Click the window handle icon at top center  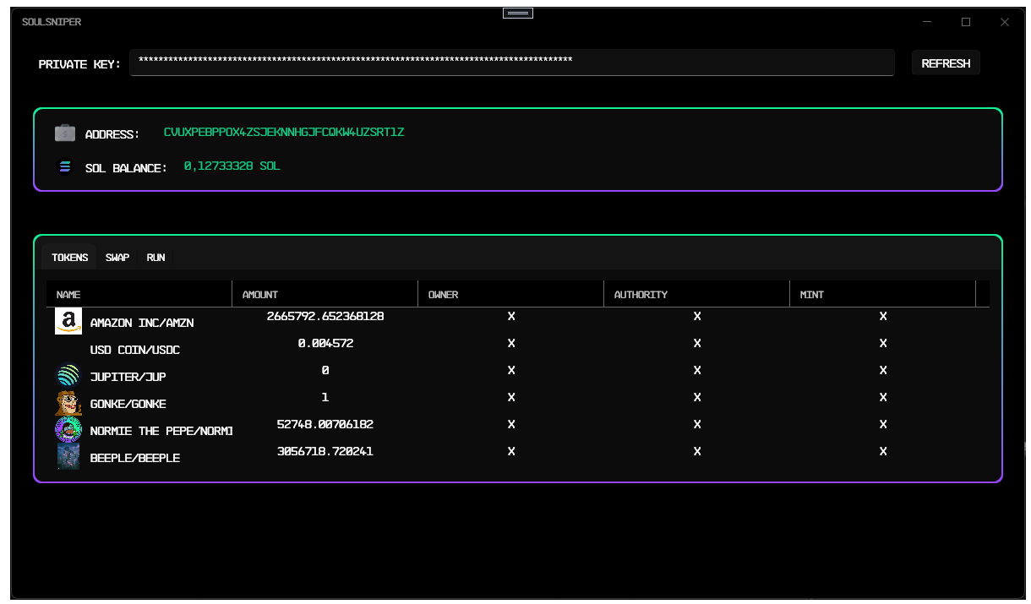point(517,12)
